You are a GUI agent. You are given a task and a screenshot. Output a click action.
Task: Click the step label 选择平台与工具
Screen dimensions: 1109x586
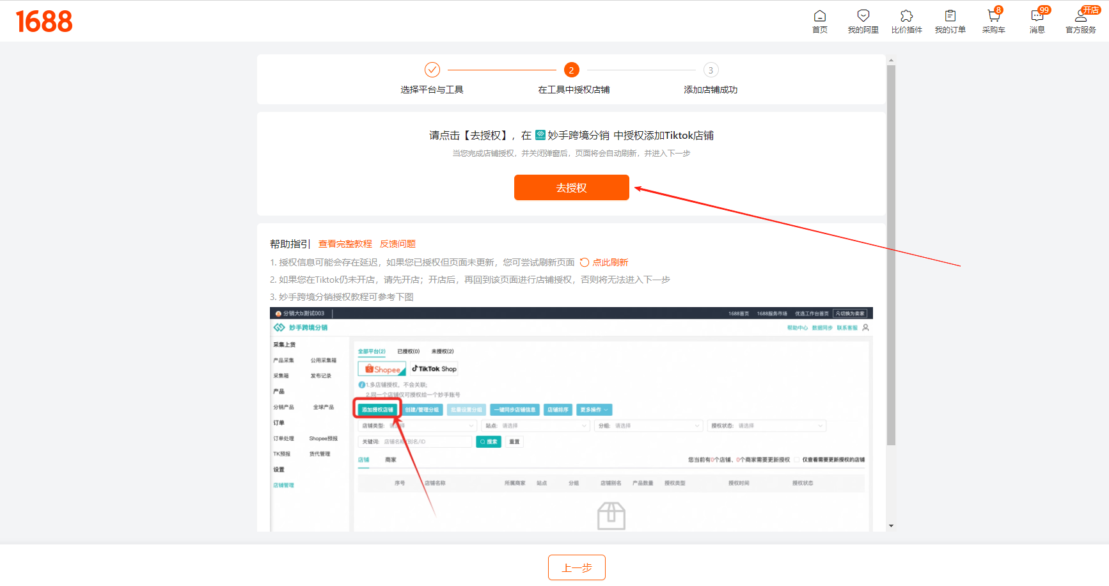(432, 90)
